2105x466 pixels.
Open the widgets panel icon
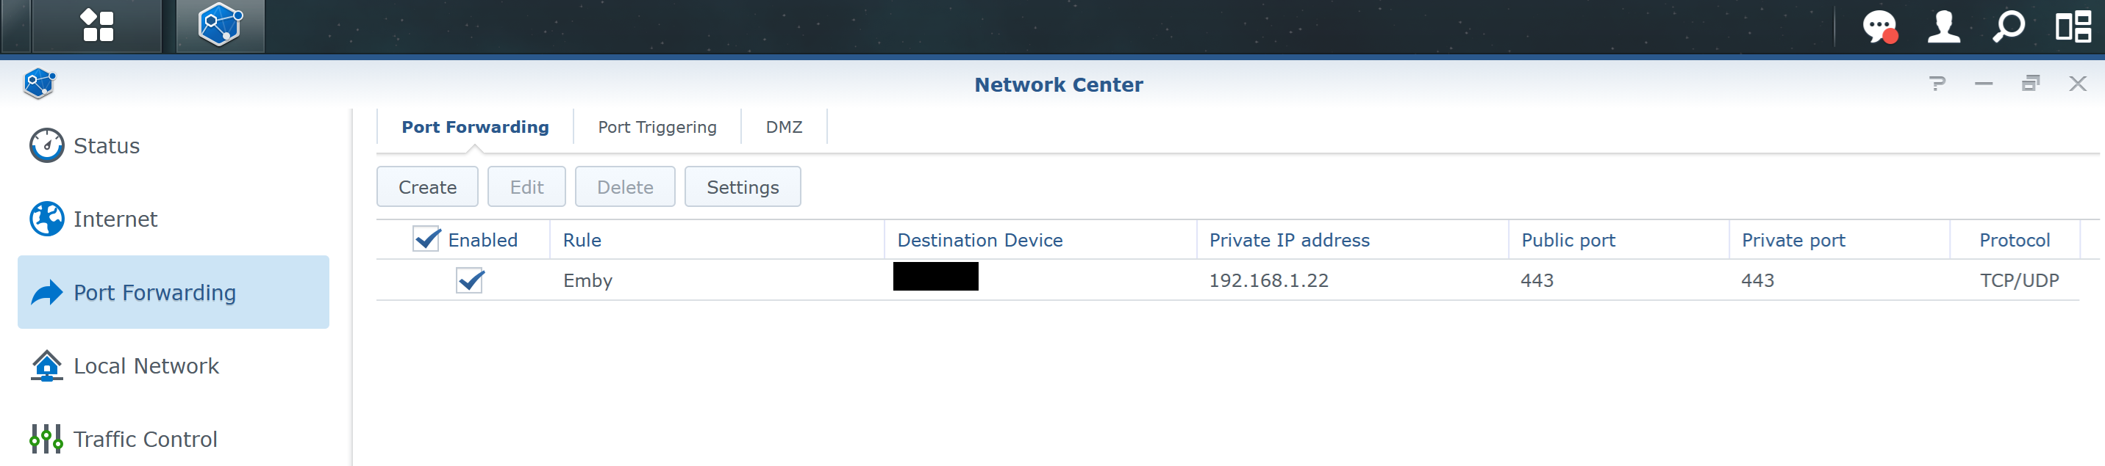[x=2073, y=26]
